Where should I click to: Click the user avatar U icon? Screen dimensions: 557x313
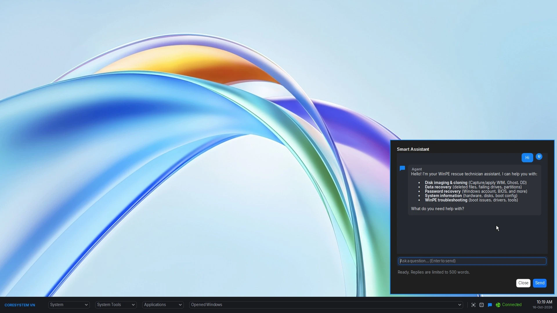click(539, 156)
